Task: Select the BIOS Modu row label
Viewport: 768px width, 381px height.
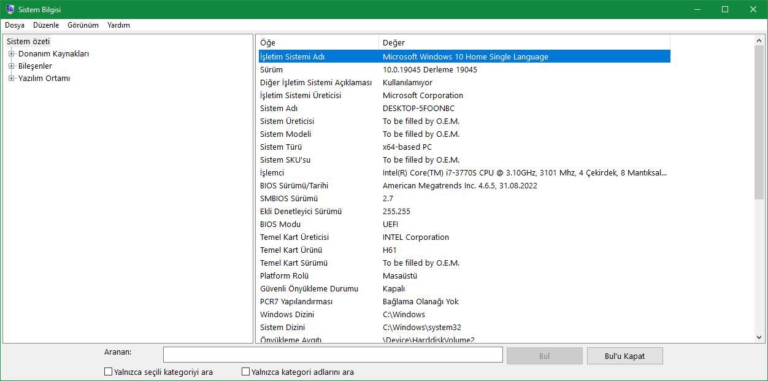Action: click(280, 224)
